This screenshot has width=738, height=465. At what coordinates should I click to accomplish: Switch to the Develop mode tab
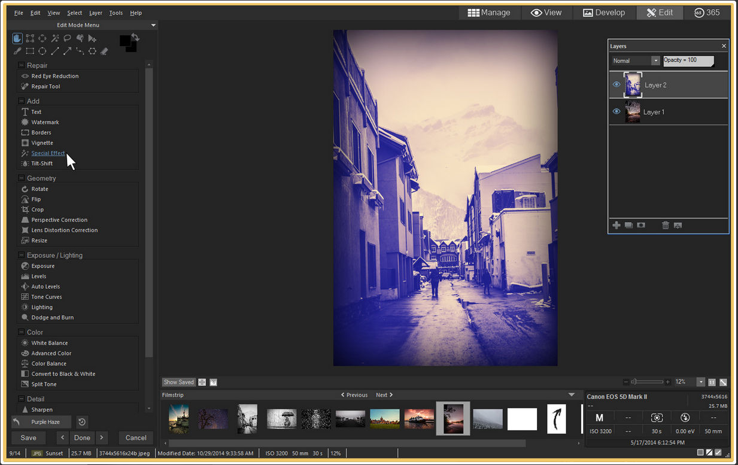point(604,13)
